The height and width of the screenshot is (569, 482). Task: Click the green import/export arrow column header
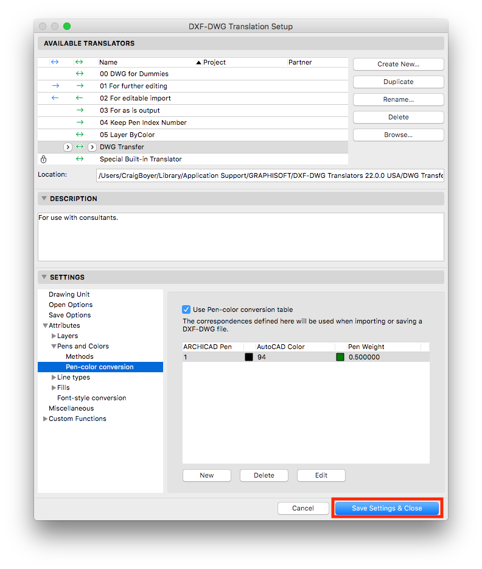tap(79, 62)
